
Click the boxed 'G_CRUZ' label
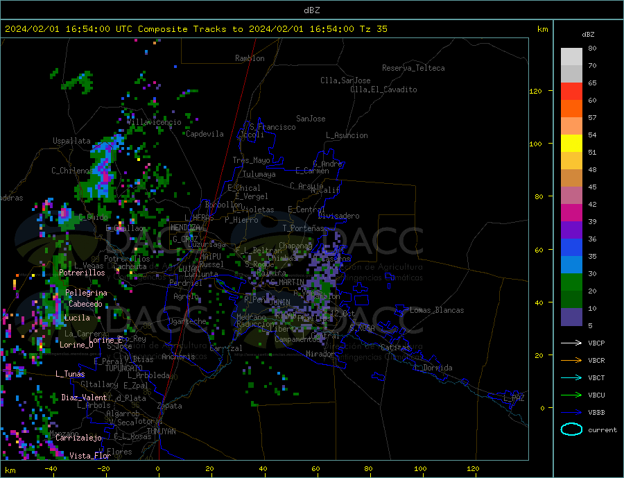coord(185,239)
